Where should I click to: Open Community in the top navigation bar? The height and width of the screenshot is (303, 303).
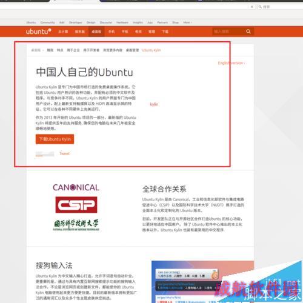[47, 22]
